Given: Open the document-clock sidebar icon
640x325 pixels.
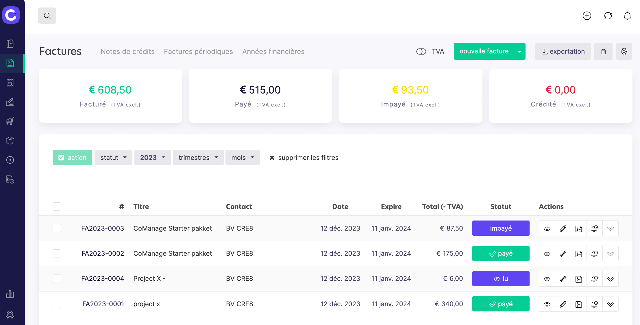Looking at the screenshot, I should pos(10,180).
